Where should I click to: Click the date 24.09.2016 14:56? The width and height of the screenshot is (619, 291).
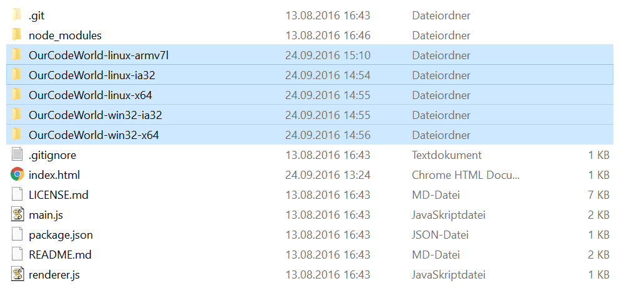(328, 135)
